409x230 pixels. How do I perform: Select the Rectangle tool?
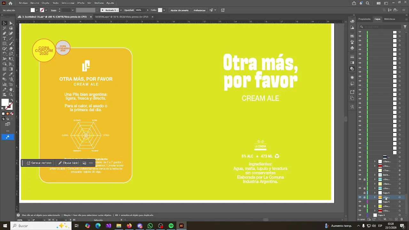(4, 44)
